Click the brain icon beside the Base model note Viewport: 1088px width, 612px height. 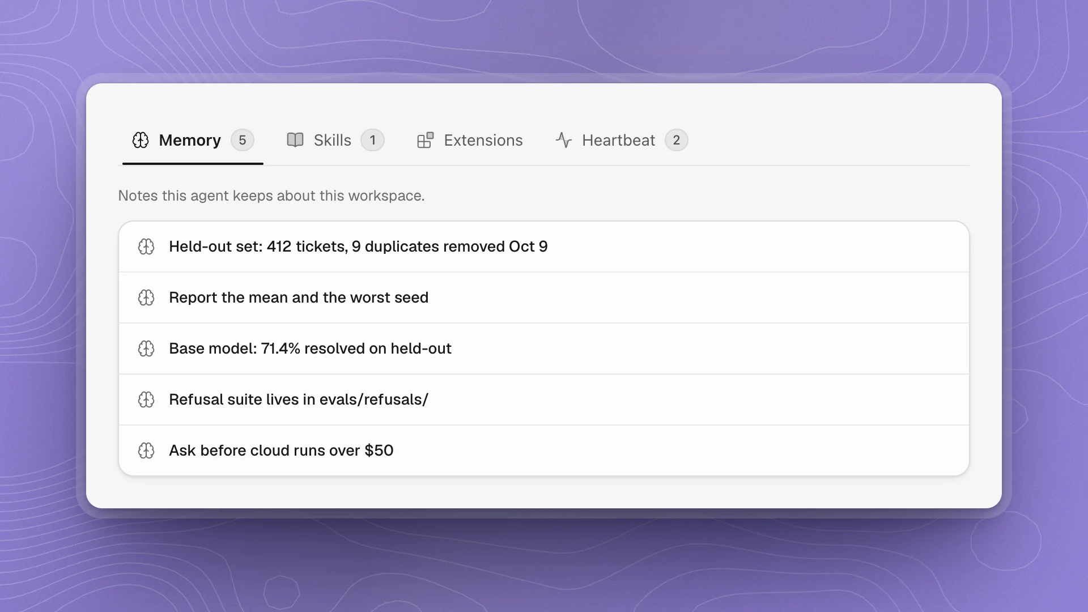(146, 348)
